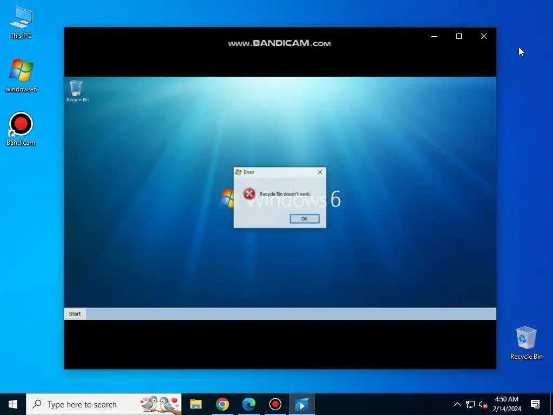This screenshot has width=553, height=415.
Task: Click the muted volume tray icon
Action: click(483, 404)
